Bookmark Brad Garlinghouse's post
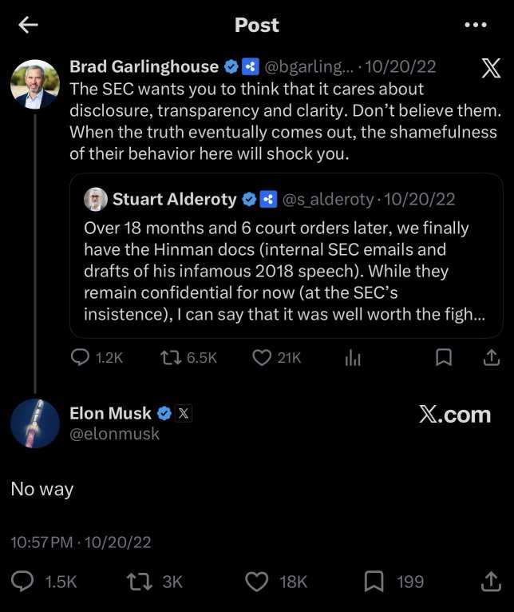 [x=444, y=357]
